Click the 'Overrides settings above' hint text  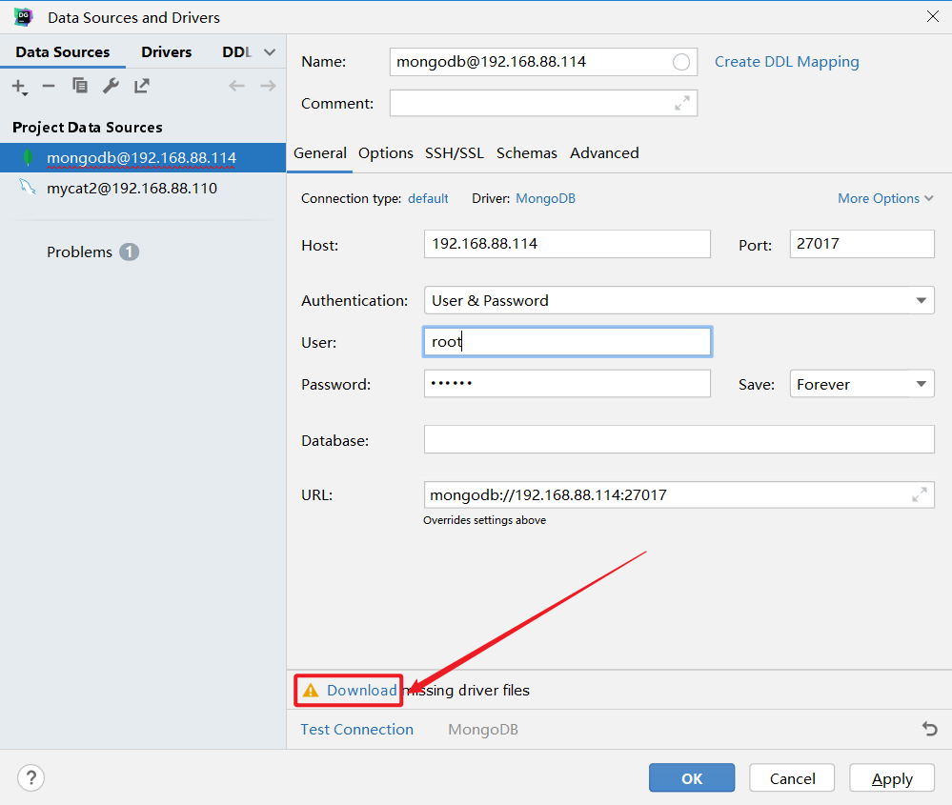pos(484,520)
